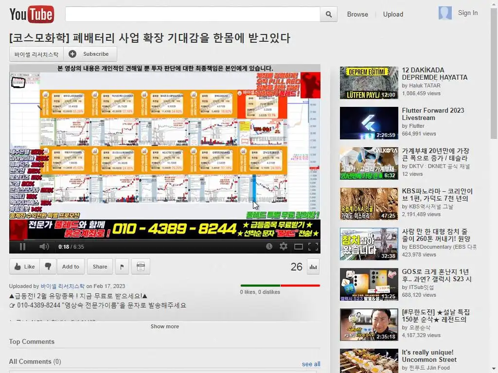Click the All Comments (0) heading
Image resolution: width=498 pixels, height=373 pixels.
35,361
